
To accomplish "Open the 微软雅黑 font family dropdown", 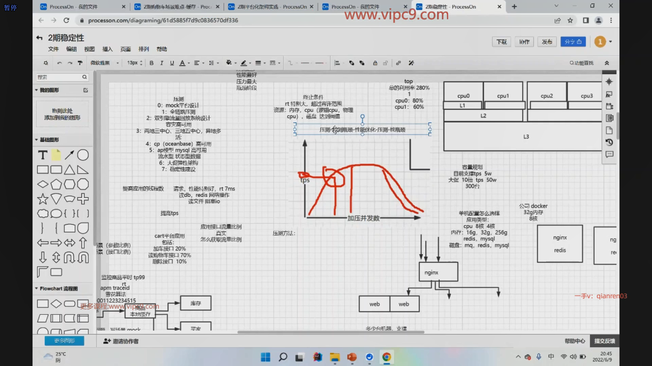I will (105, 63).
